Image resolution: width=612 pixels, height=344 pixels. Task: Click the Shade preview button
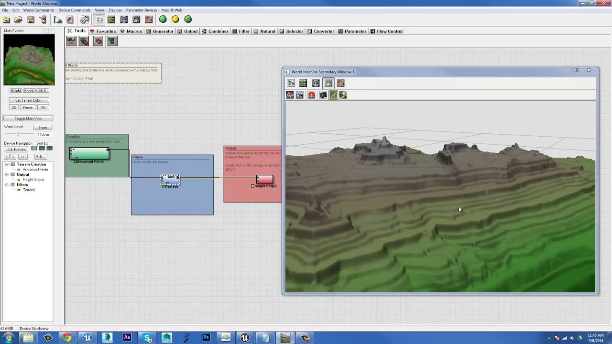(x=29, y=91)
